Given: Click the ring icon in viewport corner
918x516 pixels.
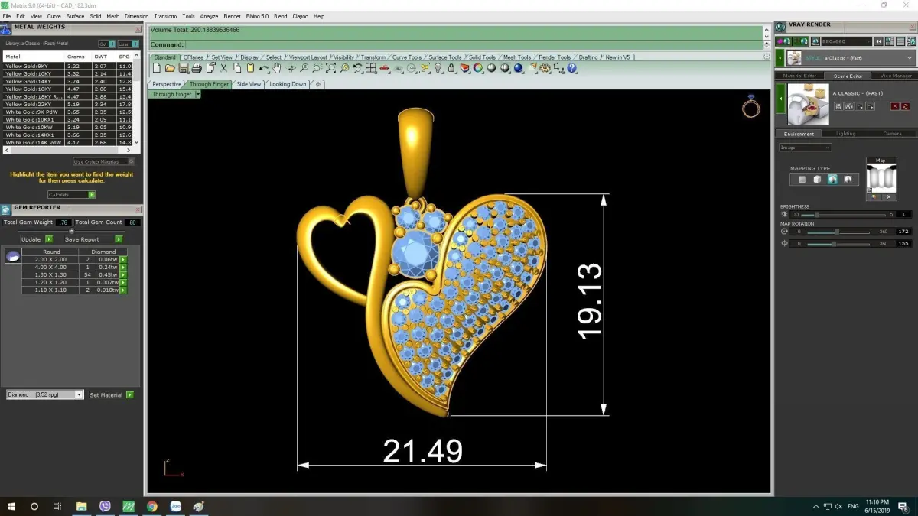Looking at the screenshot, I should click(x=751, y=108).
